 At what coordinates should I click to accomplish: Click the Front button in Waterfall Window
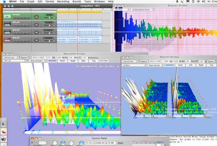tap(180, 65)
